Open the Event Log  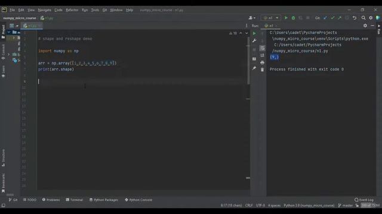[x=364, y=200]
